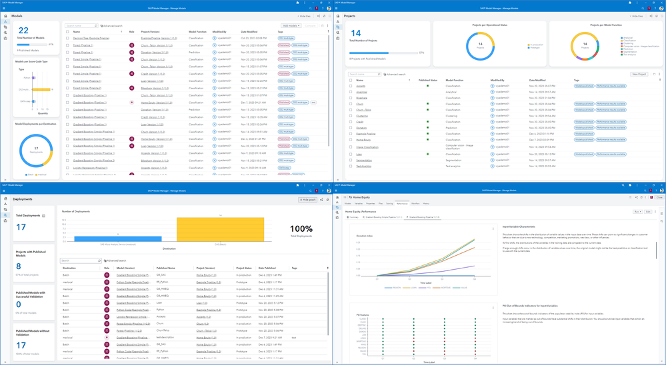Open the Projects sidebar icon in the Deployments window
This screenshot has height=365, width=666.
[5, 209]
